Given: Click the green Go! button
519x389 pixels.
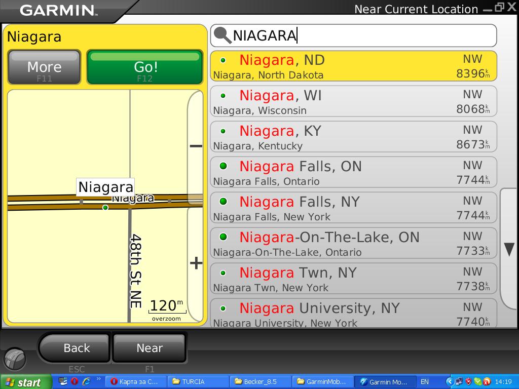Looking at the screenshot, I should 144,67.
